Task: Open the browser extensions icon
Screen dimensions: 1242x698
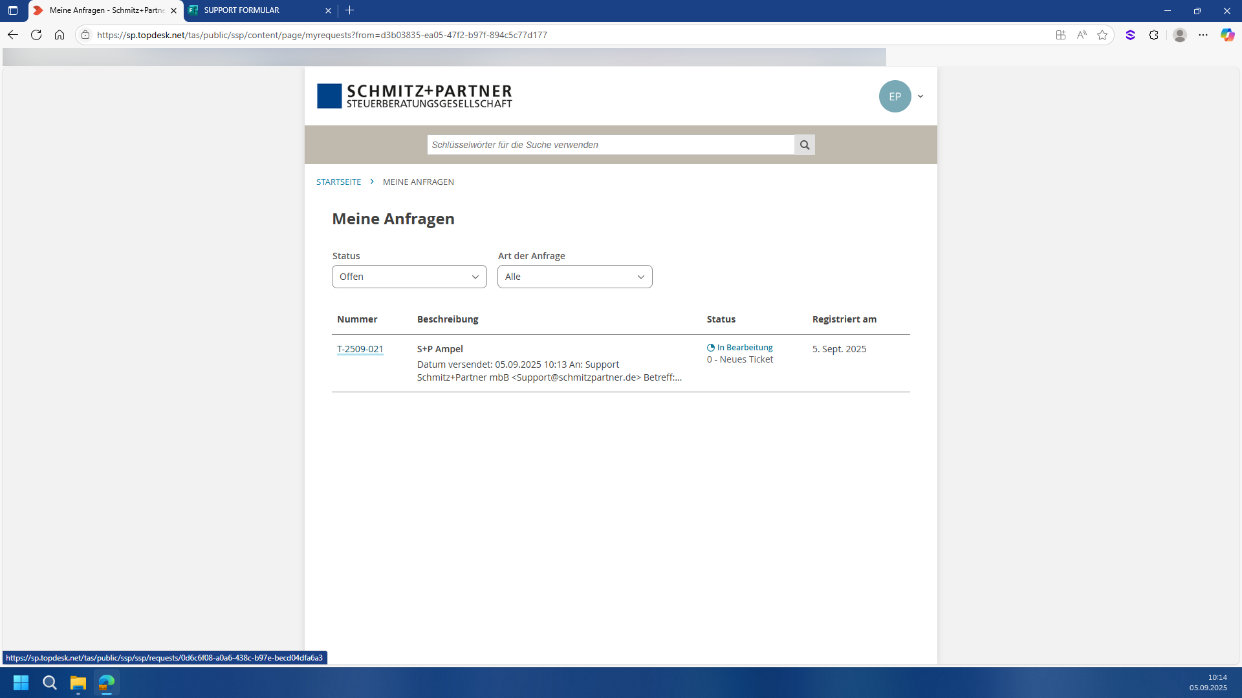Action: pyautogui.click(x=1153, y=35)
